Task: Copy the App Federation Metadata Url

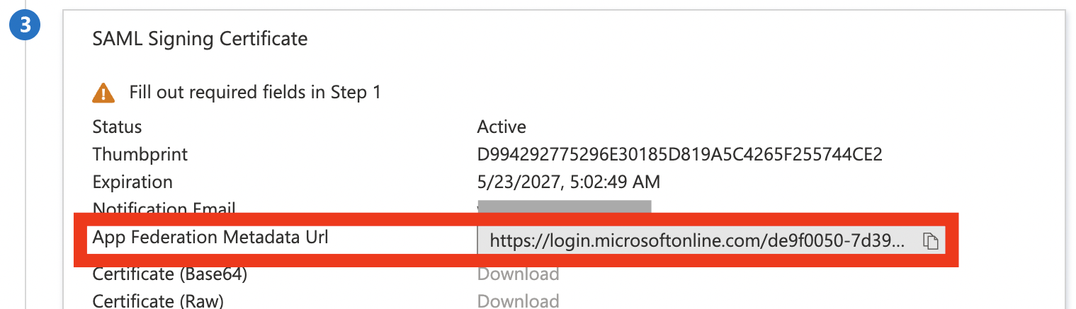Action: click(x=931, y=241)
